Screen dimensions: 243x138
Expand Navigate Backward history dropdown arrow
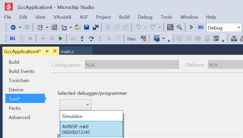20,27
